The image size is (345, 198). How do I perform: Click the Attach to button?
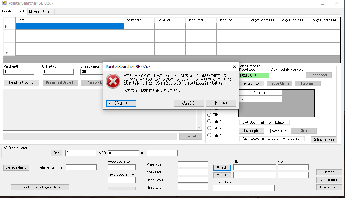[251, 84]
